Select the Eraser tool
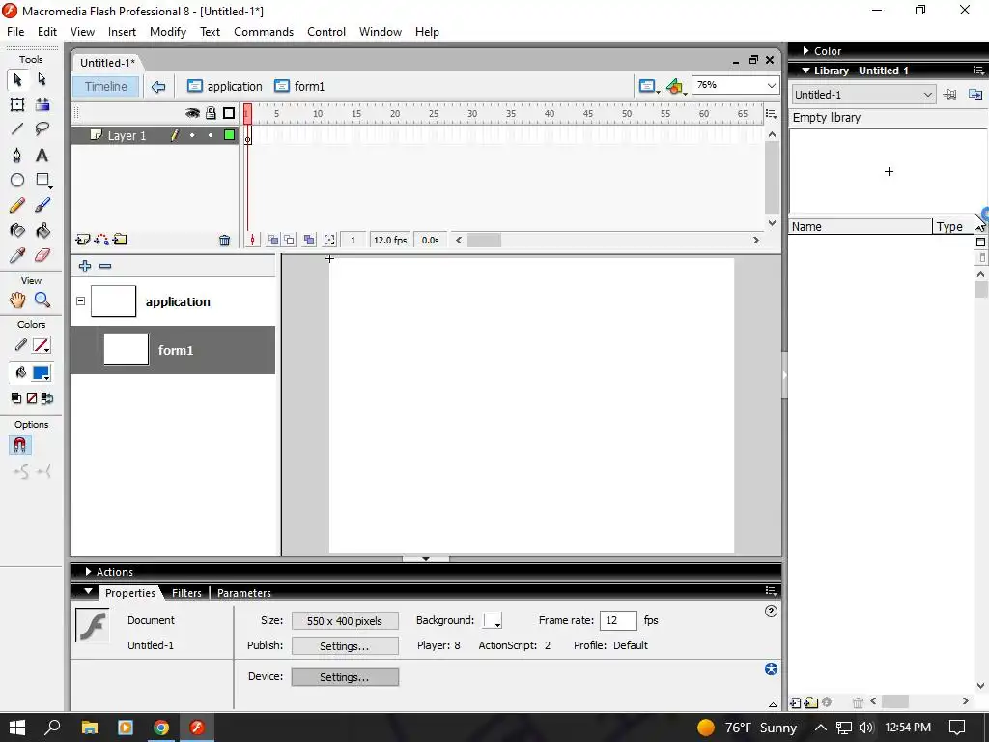This screenshot has width=989, height=742. (x=42, y=255)
